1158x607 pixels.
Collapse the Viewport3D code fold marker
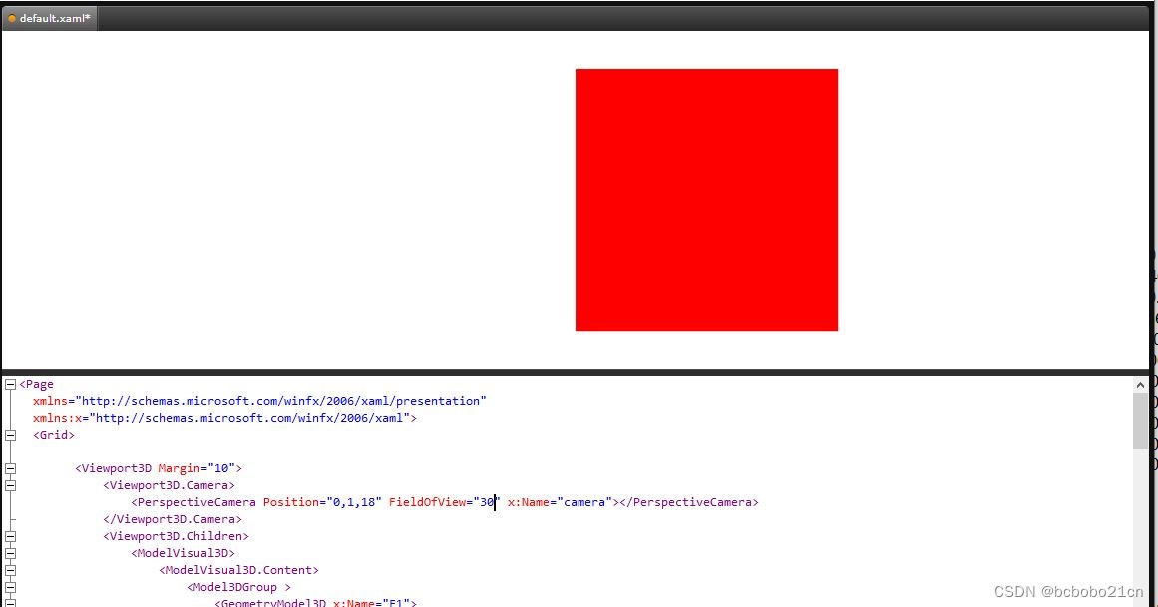click(8, 468)
